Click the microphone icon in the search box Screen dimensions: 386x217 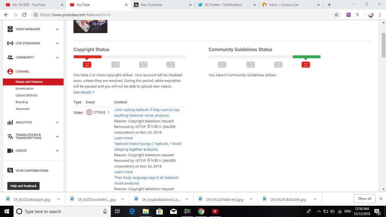[105, 211]
